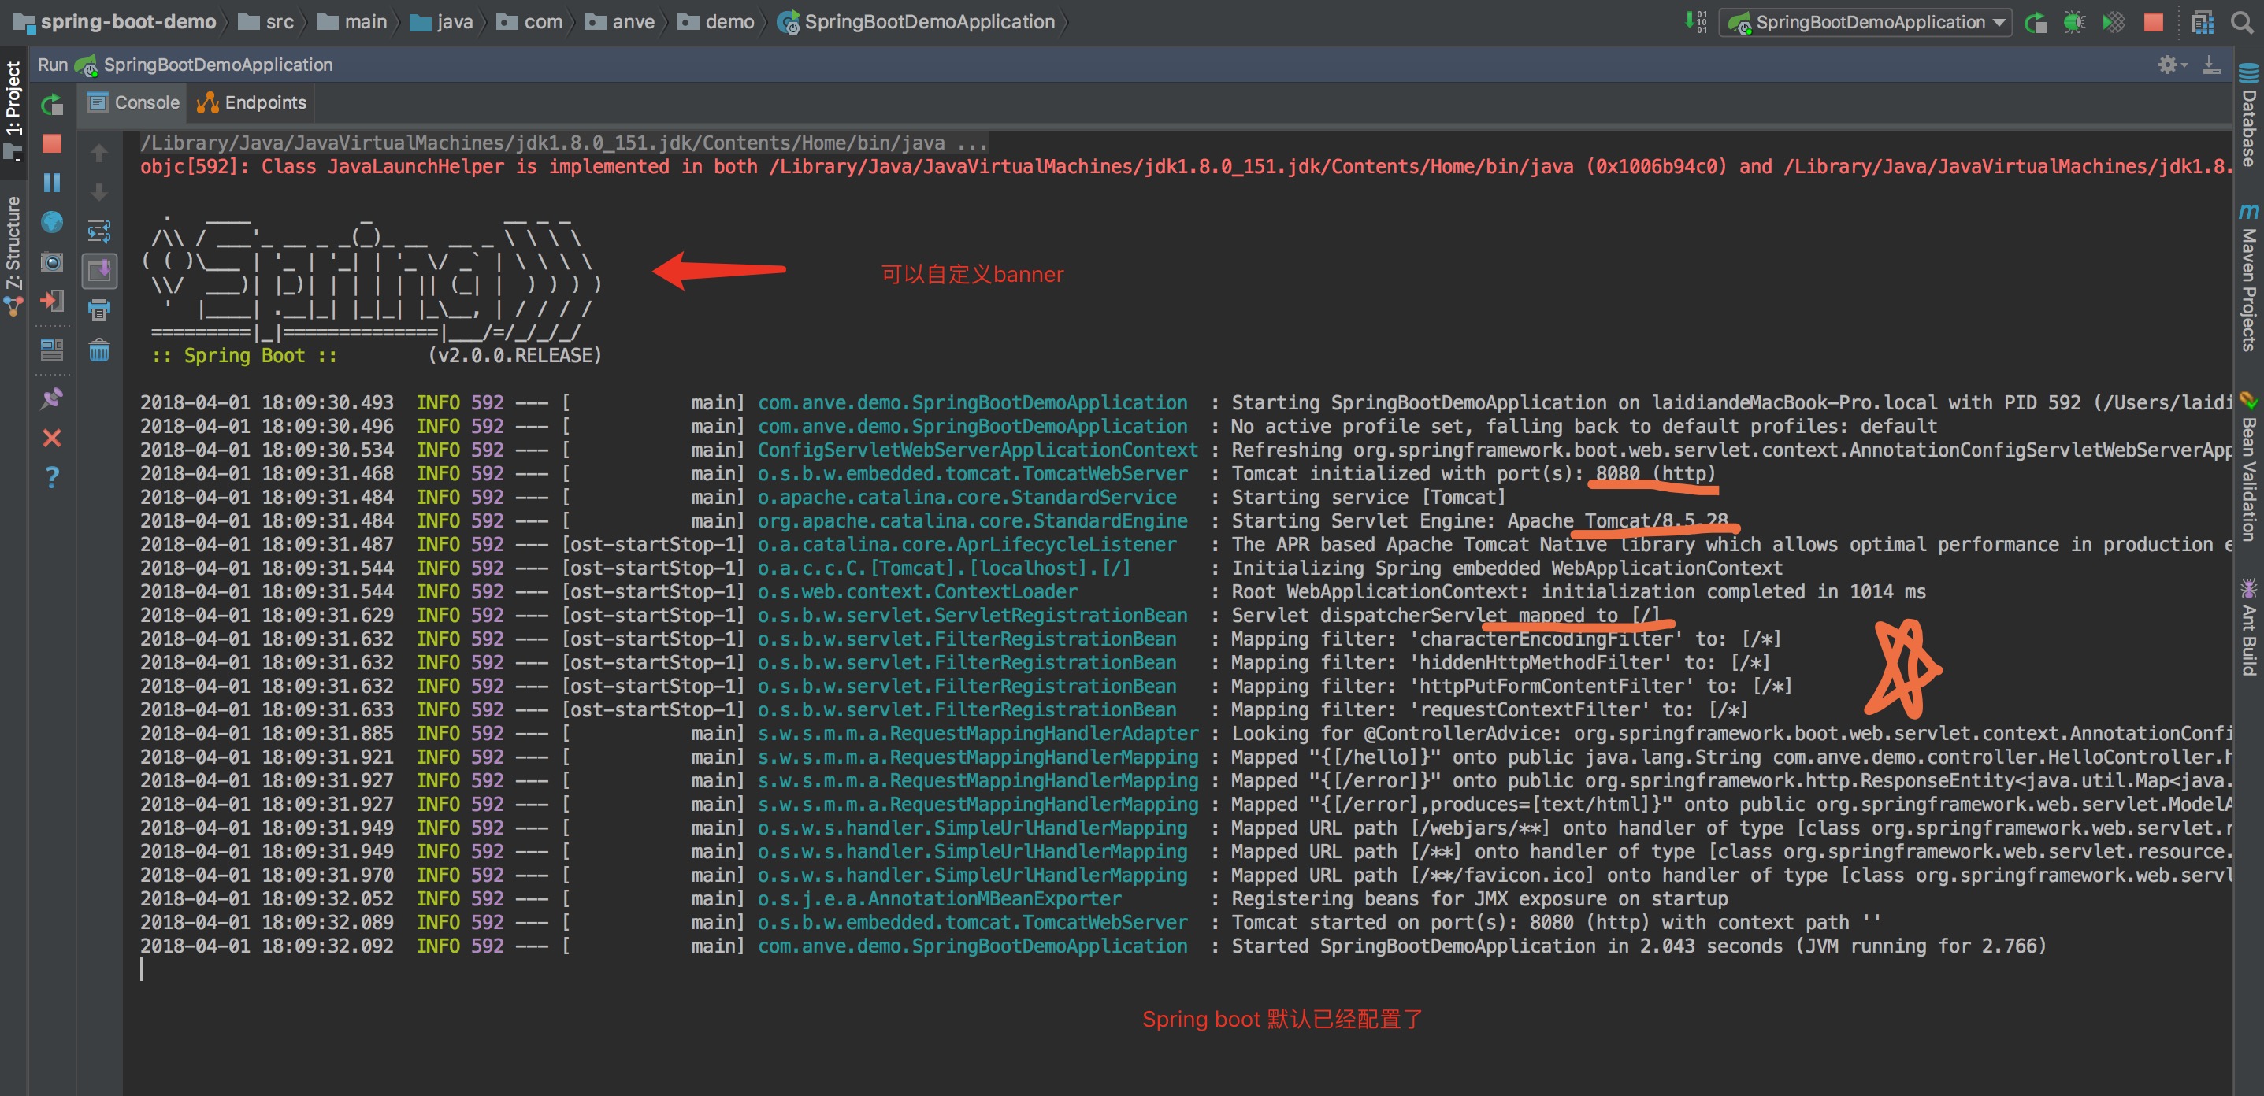Take a thread dump with the camera icon

pyautogui.click(x=52, y=261)
